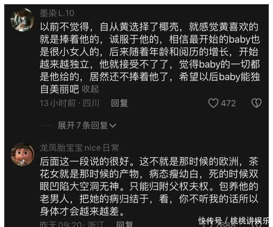Select the first comment text about baby
The image size is (273, 227).
pyautogui.click(x=150, y=58)
